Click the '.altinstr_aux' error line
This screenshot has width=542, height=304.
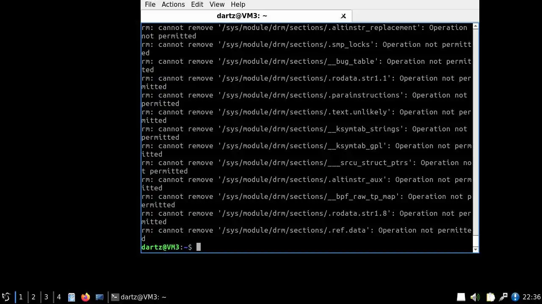(307, 184)
